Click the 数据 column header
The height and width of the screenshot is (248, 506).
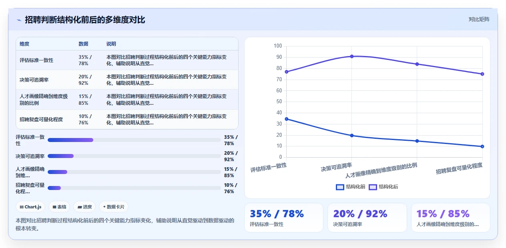[83, 44]
